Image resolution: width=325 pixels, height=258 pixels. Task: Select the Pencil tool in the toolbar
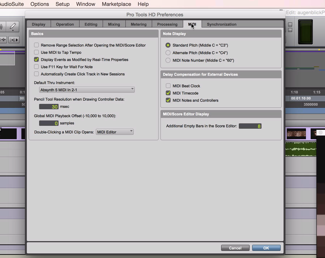pyautogui.click(x=13, y=26)
